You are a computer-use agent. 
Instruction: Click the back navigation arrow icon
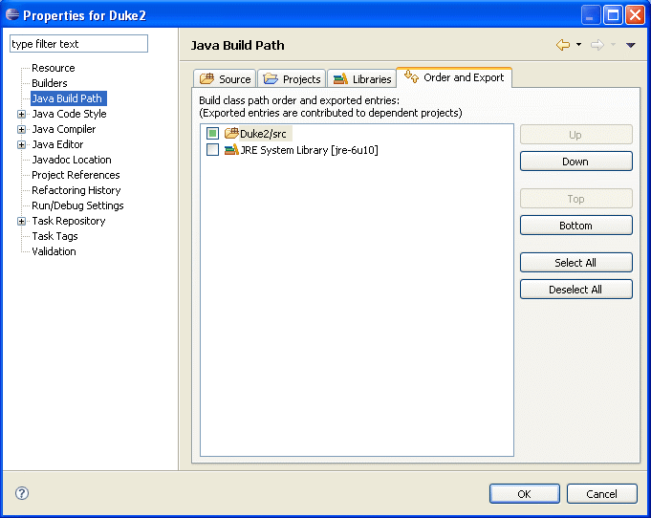562,45
